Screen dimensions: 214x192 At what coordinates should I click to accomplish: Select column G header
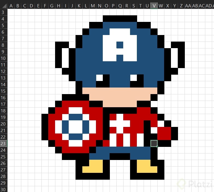[x=52, y=6]
